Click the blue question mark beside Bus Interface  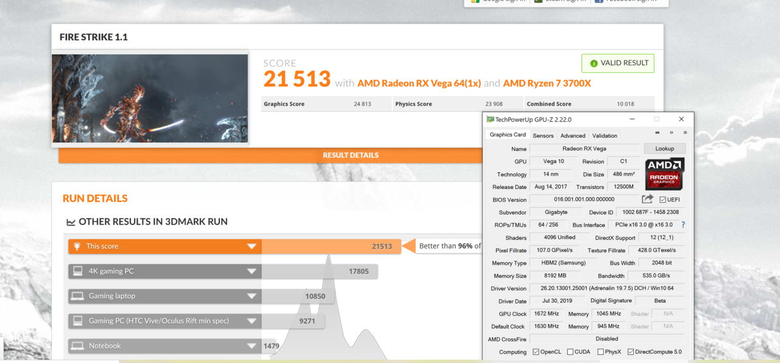point(682,225)
